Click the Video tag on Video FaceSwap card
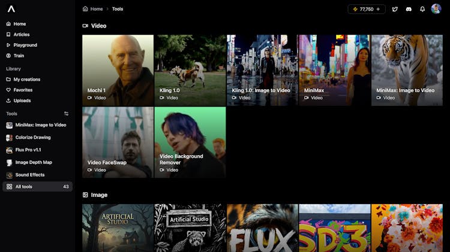Viewport: 450px width, 252px height. click(97, 170)
